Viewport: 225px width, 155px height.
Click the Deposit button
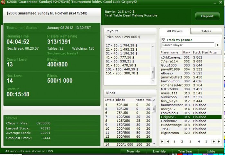point(207,16)
